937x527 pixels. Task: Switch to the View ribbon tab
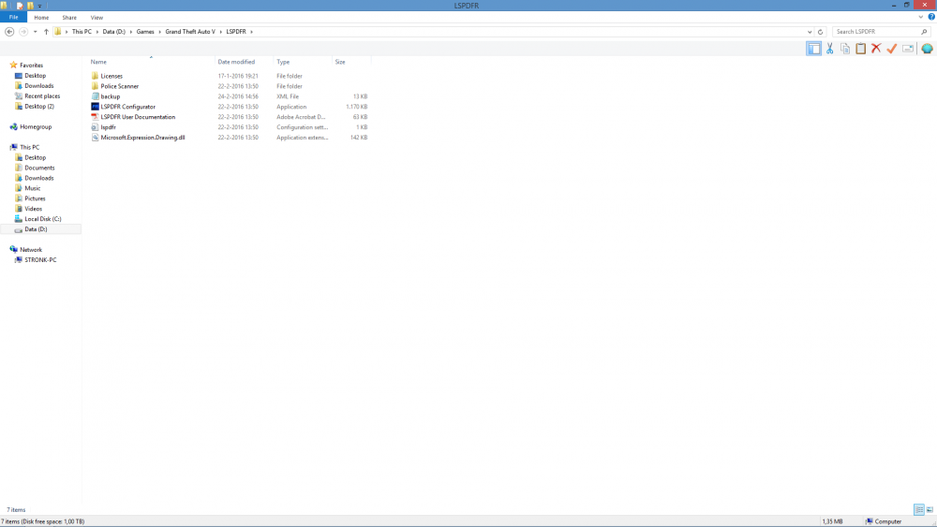click(x=97, y=17)
